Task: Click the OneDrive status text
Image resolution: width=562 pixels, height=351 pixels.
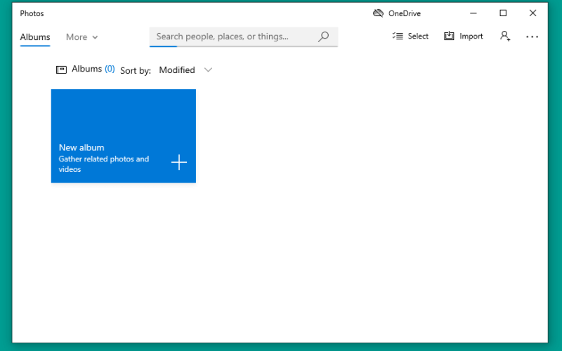Action: (x=405, y=13)
